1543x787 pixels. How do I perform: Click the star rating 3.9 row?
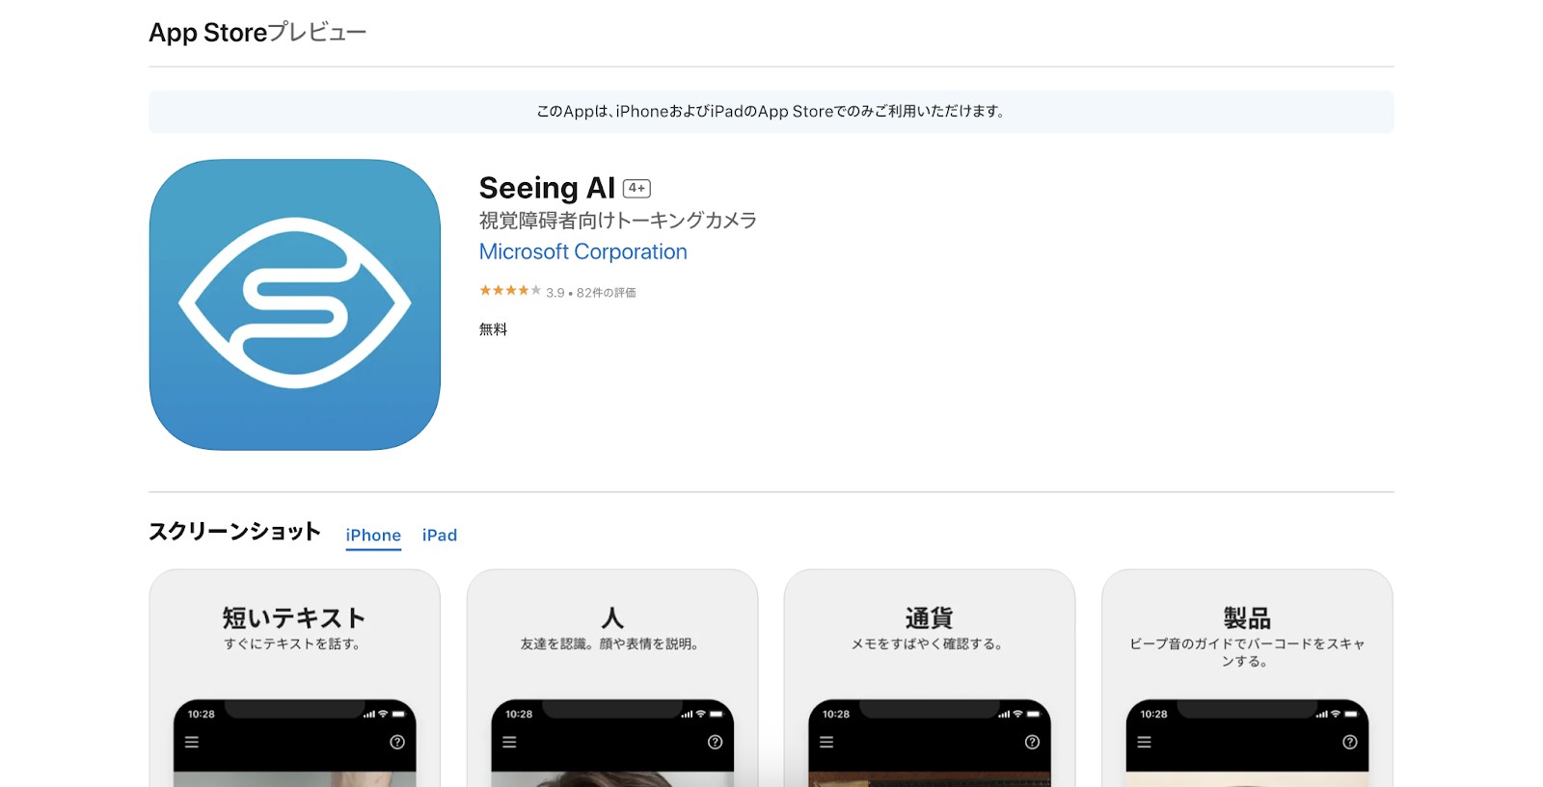tap(557, 292)
